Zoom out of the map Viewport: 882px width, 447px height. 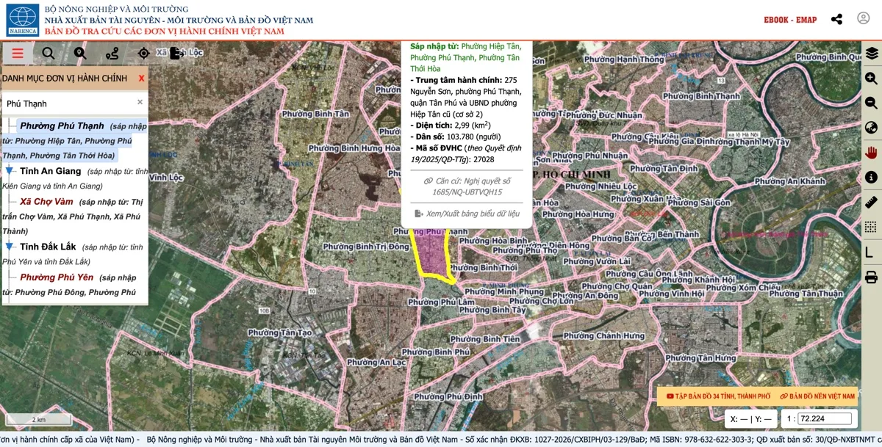tap(872, 103)
